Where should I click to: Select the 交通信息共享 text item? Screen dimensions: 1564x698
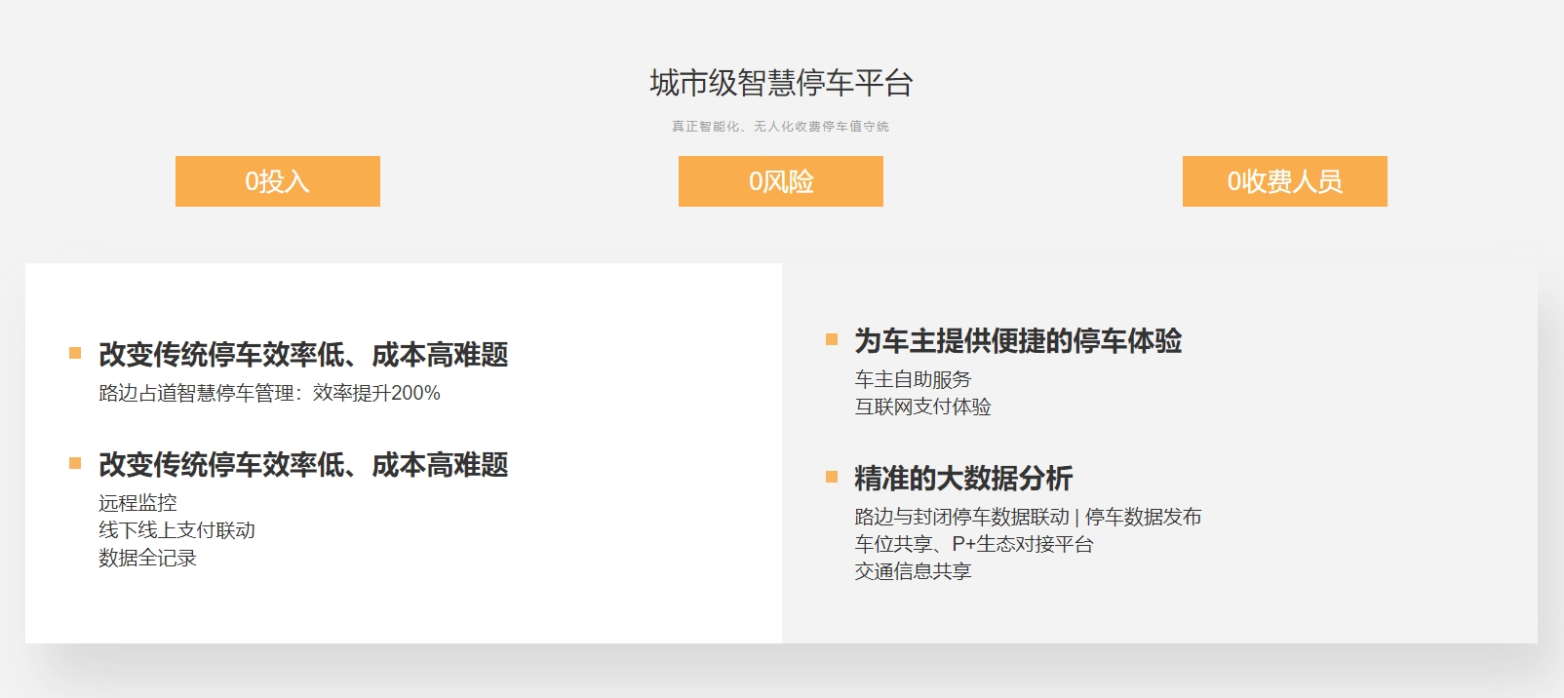point(913,571)
